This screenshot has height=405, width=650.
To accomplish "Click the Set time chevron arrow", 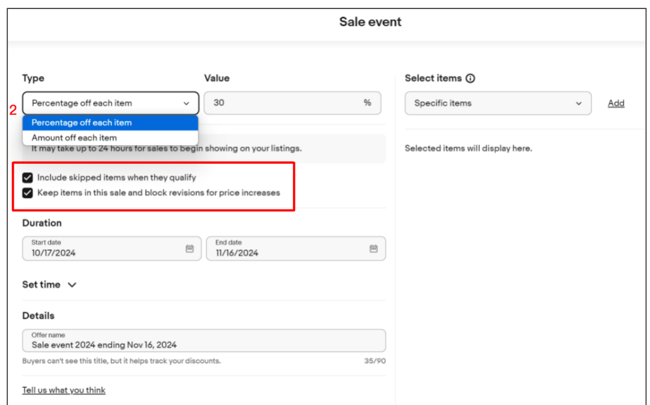I will pyautogui.click(x=72, y=285).
